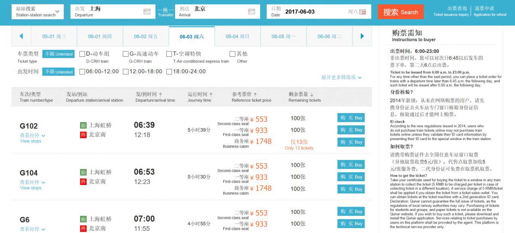This screenshot has width=515, height=233.
Task: Enable the D-CRH train checkbox
Action: tap(82, 54)
